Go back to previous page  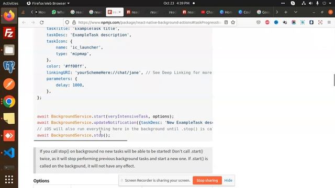[x=24, y=22]
